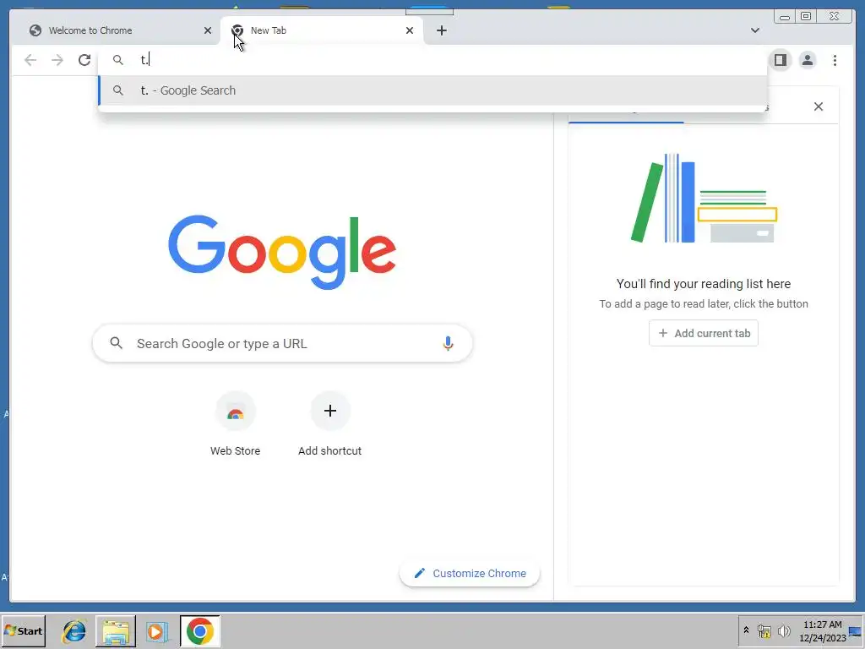865x649 pixels.
Task: Select the 't. - Google Search' suggestion
Action: pyautogui.click(x=432, y=90)
